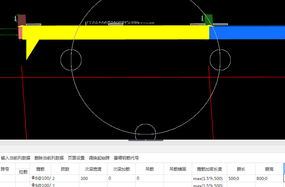This screenshot has width=285, height=187.
Task: Select the 次梁加筋 column header
Action: (121, 169)
